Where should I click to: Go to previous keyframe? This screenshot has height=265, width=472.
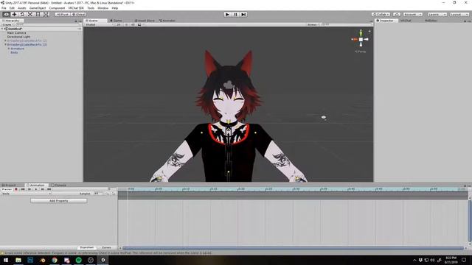[x=29, y=189]
